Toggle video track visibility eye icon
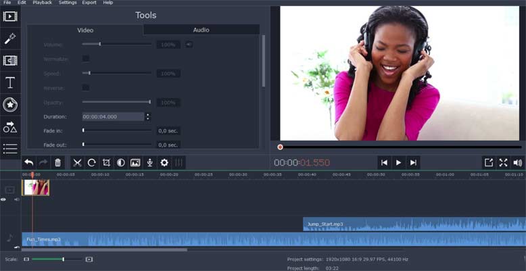The height and width of the screenshot is (271, 526). (x=3, y=199)
